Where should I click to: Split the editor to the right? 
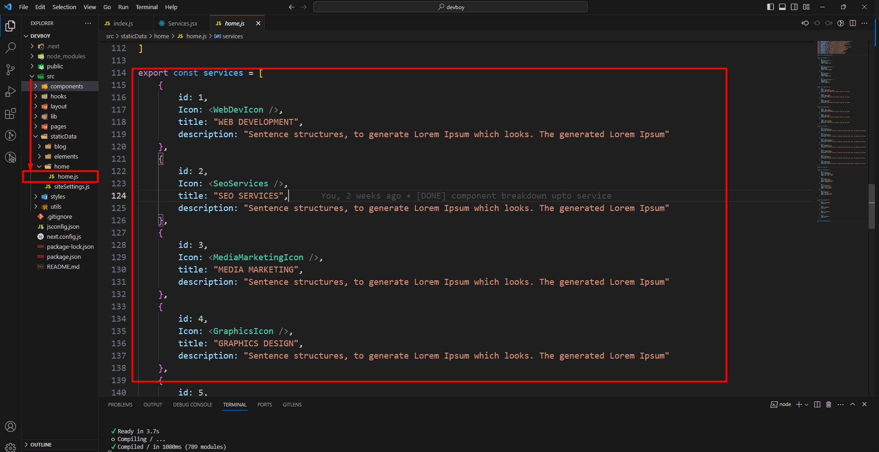tap(853, 23)
